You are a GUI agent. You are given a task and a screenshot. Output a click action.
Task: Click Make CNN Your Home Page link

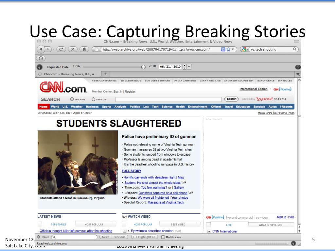[276, 113]
